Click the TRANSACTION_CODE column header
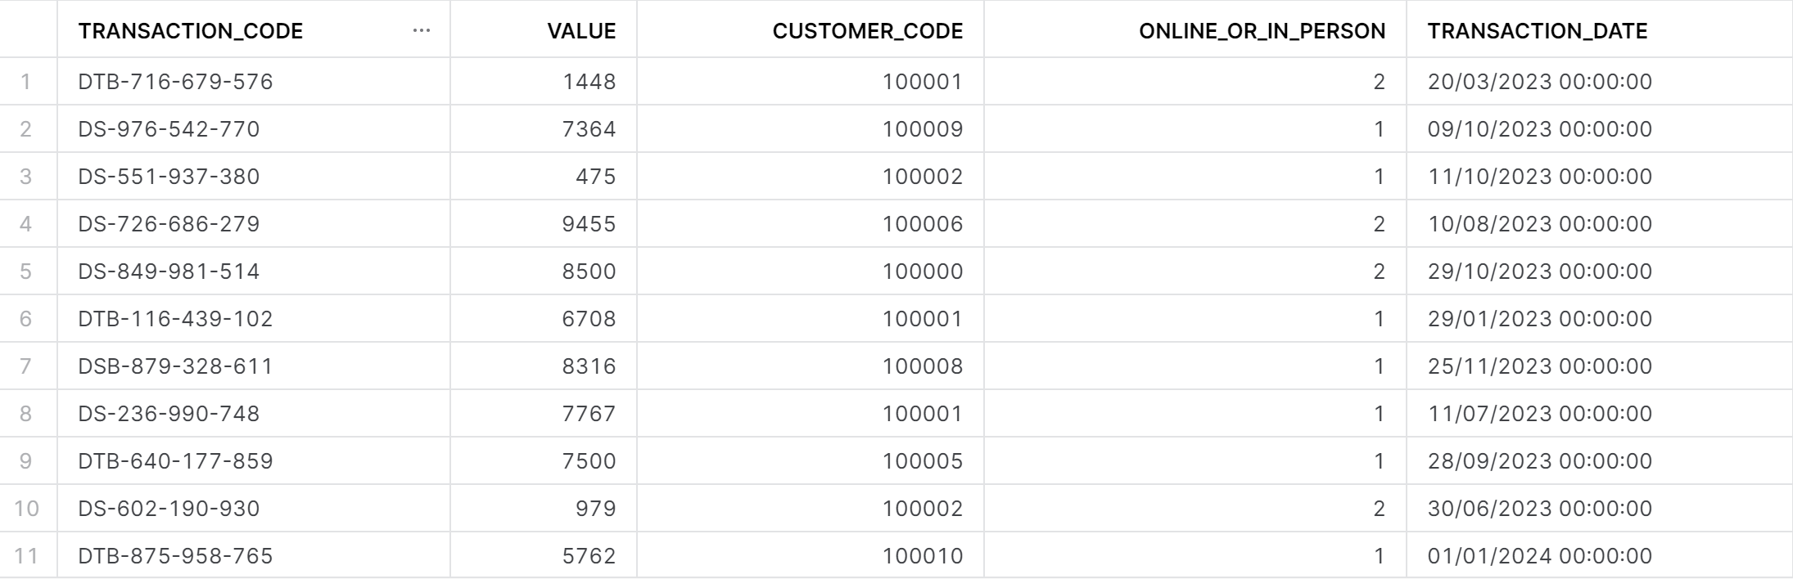The height and width of the screenshot is (579, 1793). (x=191, y=31)
